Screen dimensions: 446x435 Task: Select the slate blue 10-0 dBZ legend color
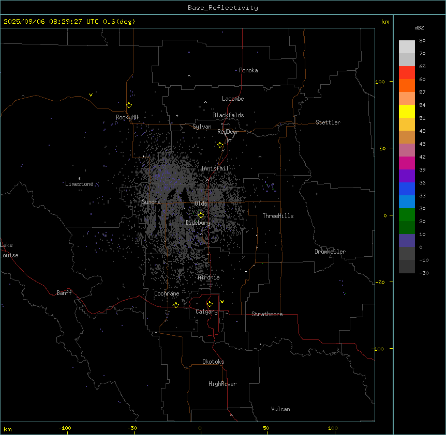pos(407,241)
